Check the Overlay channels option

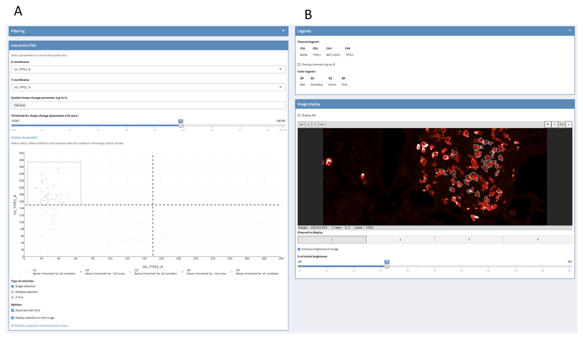coord(299,65)
